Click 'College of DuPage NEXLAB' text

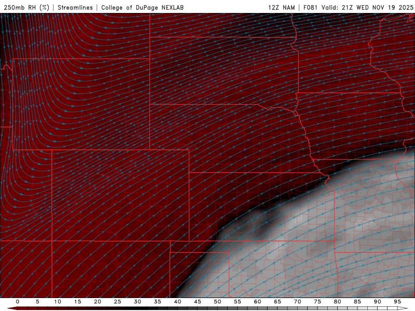(x=142, y=7)
